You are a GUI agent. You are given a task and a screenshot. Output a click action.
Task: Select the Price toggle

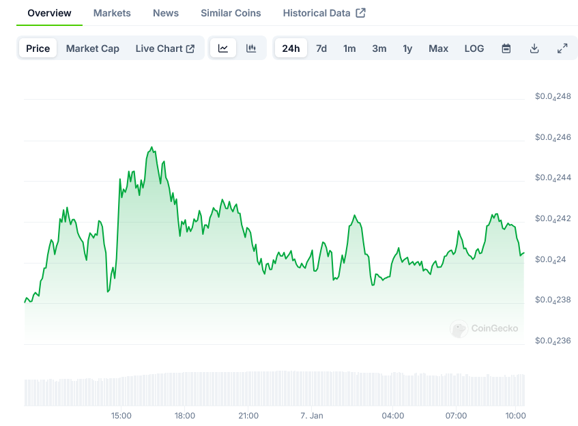point(38,48)
